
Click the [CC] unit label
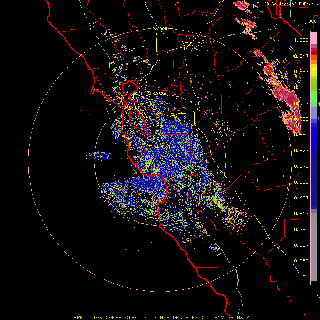coord(304,25)
